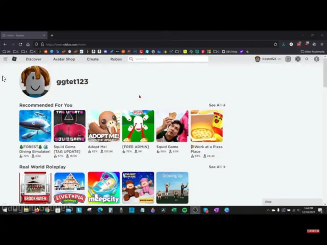Click the [FREE ADMIN] game title
Image resolution: width=327 pixels, height=245 pixels.
click(x=135, y=147)
